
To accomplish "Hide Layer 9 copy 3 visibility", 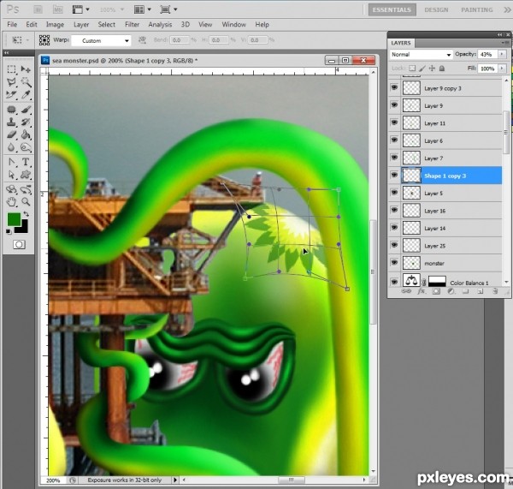I will click(394, 87).
